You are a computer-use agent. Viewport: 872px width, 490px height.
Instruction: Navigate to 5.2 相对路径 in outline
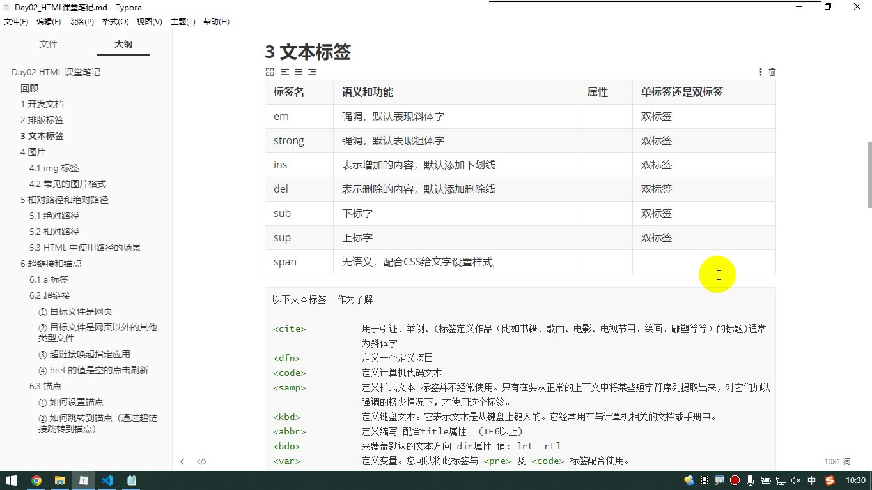(x=54, y=232)
